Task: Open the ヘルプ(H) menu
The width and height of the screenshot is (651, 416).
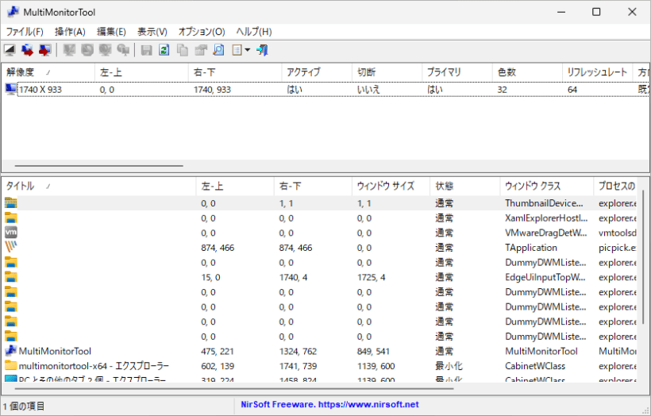Action: coord(254,32)
